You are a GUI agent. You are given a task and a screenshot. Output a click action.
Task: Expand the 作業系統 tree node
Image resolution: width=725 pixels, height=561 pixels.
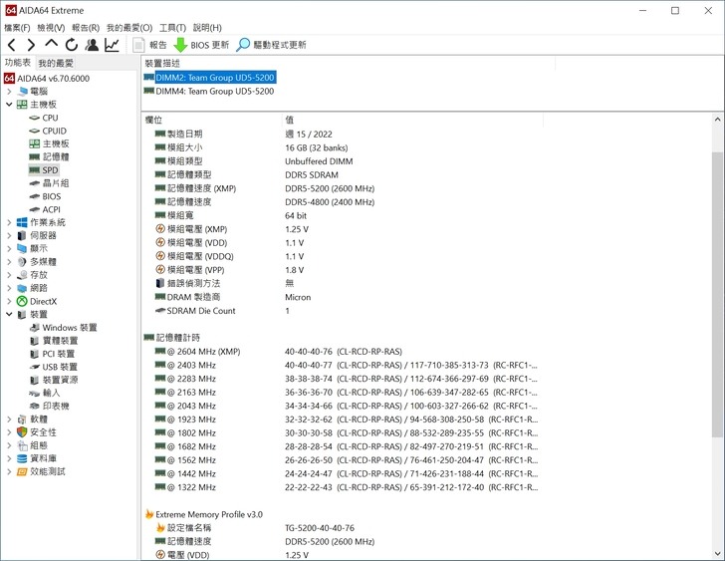click(x=9, y=222)
